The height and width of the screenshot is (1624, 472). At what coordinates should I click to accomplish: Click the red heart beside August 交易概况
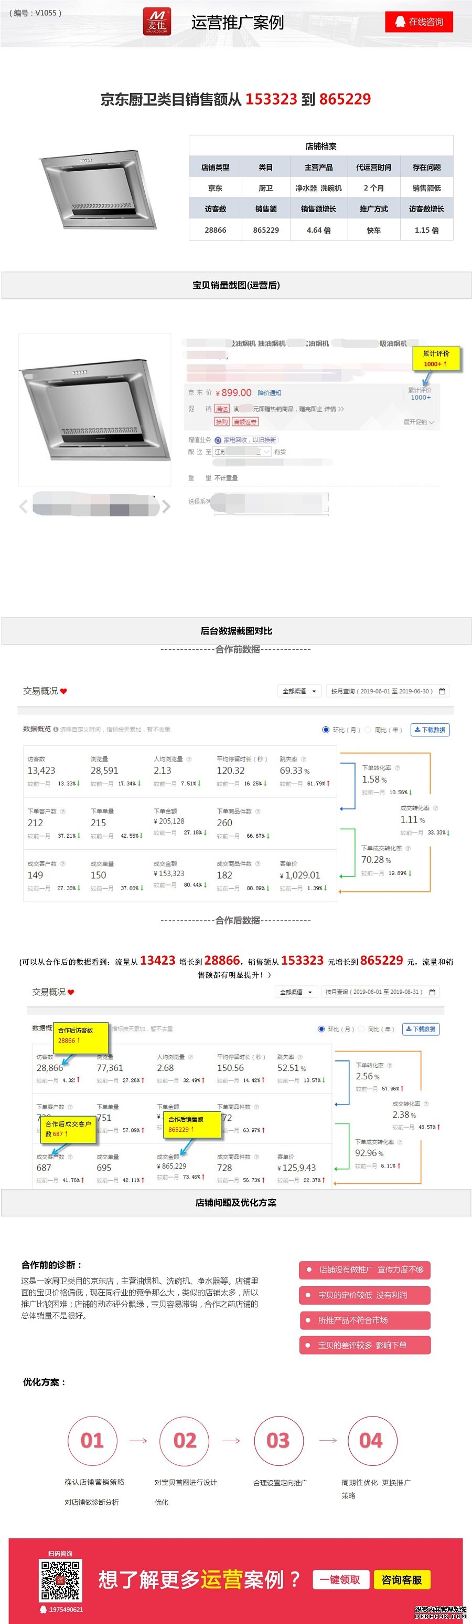pyautogui.click(x=71, y=992)
